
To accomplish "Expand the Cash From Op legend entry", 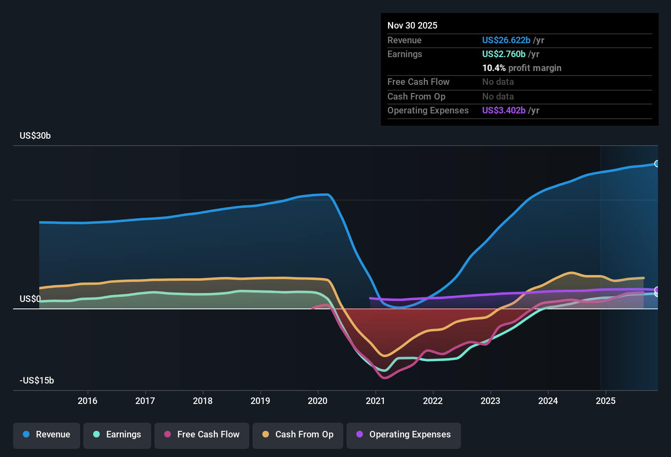I will tap(297, 435).
